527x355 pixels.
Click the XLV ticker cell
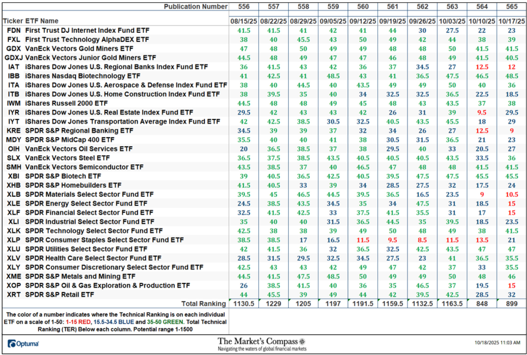pyautogui.click(x=13, y=258)
